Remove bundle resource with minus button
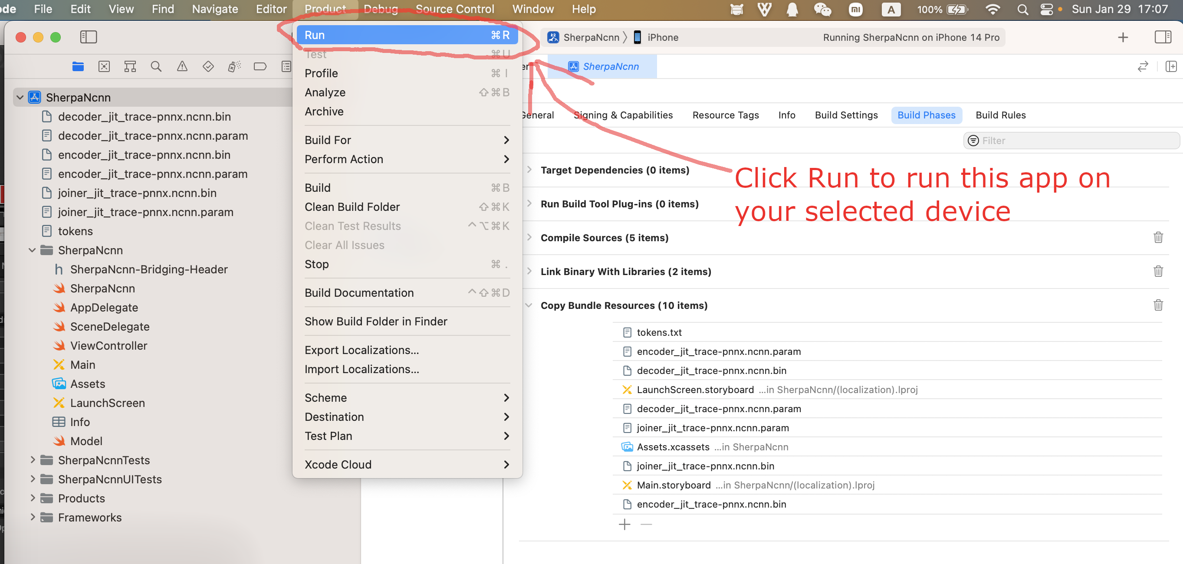 (x=646, y=525)
